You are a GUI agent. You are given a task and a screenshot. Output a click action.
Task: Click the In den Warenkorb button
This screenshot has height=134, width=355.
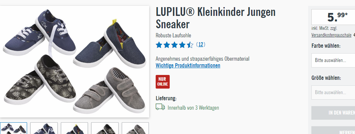click(x=333, y=113)
